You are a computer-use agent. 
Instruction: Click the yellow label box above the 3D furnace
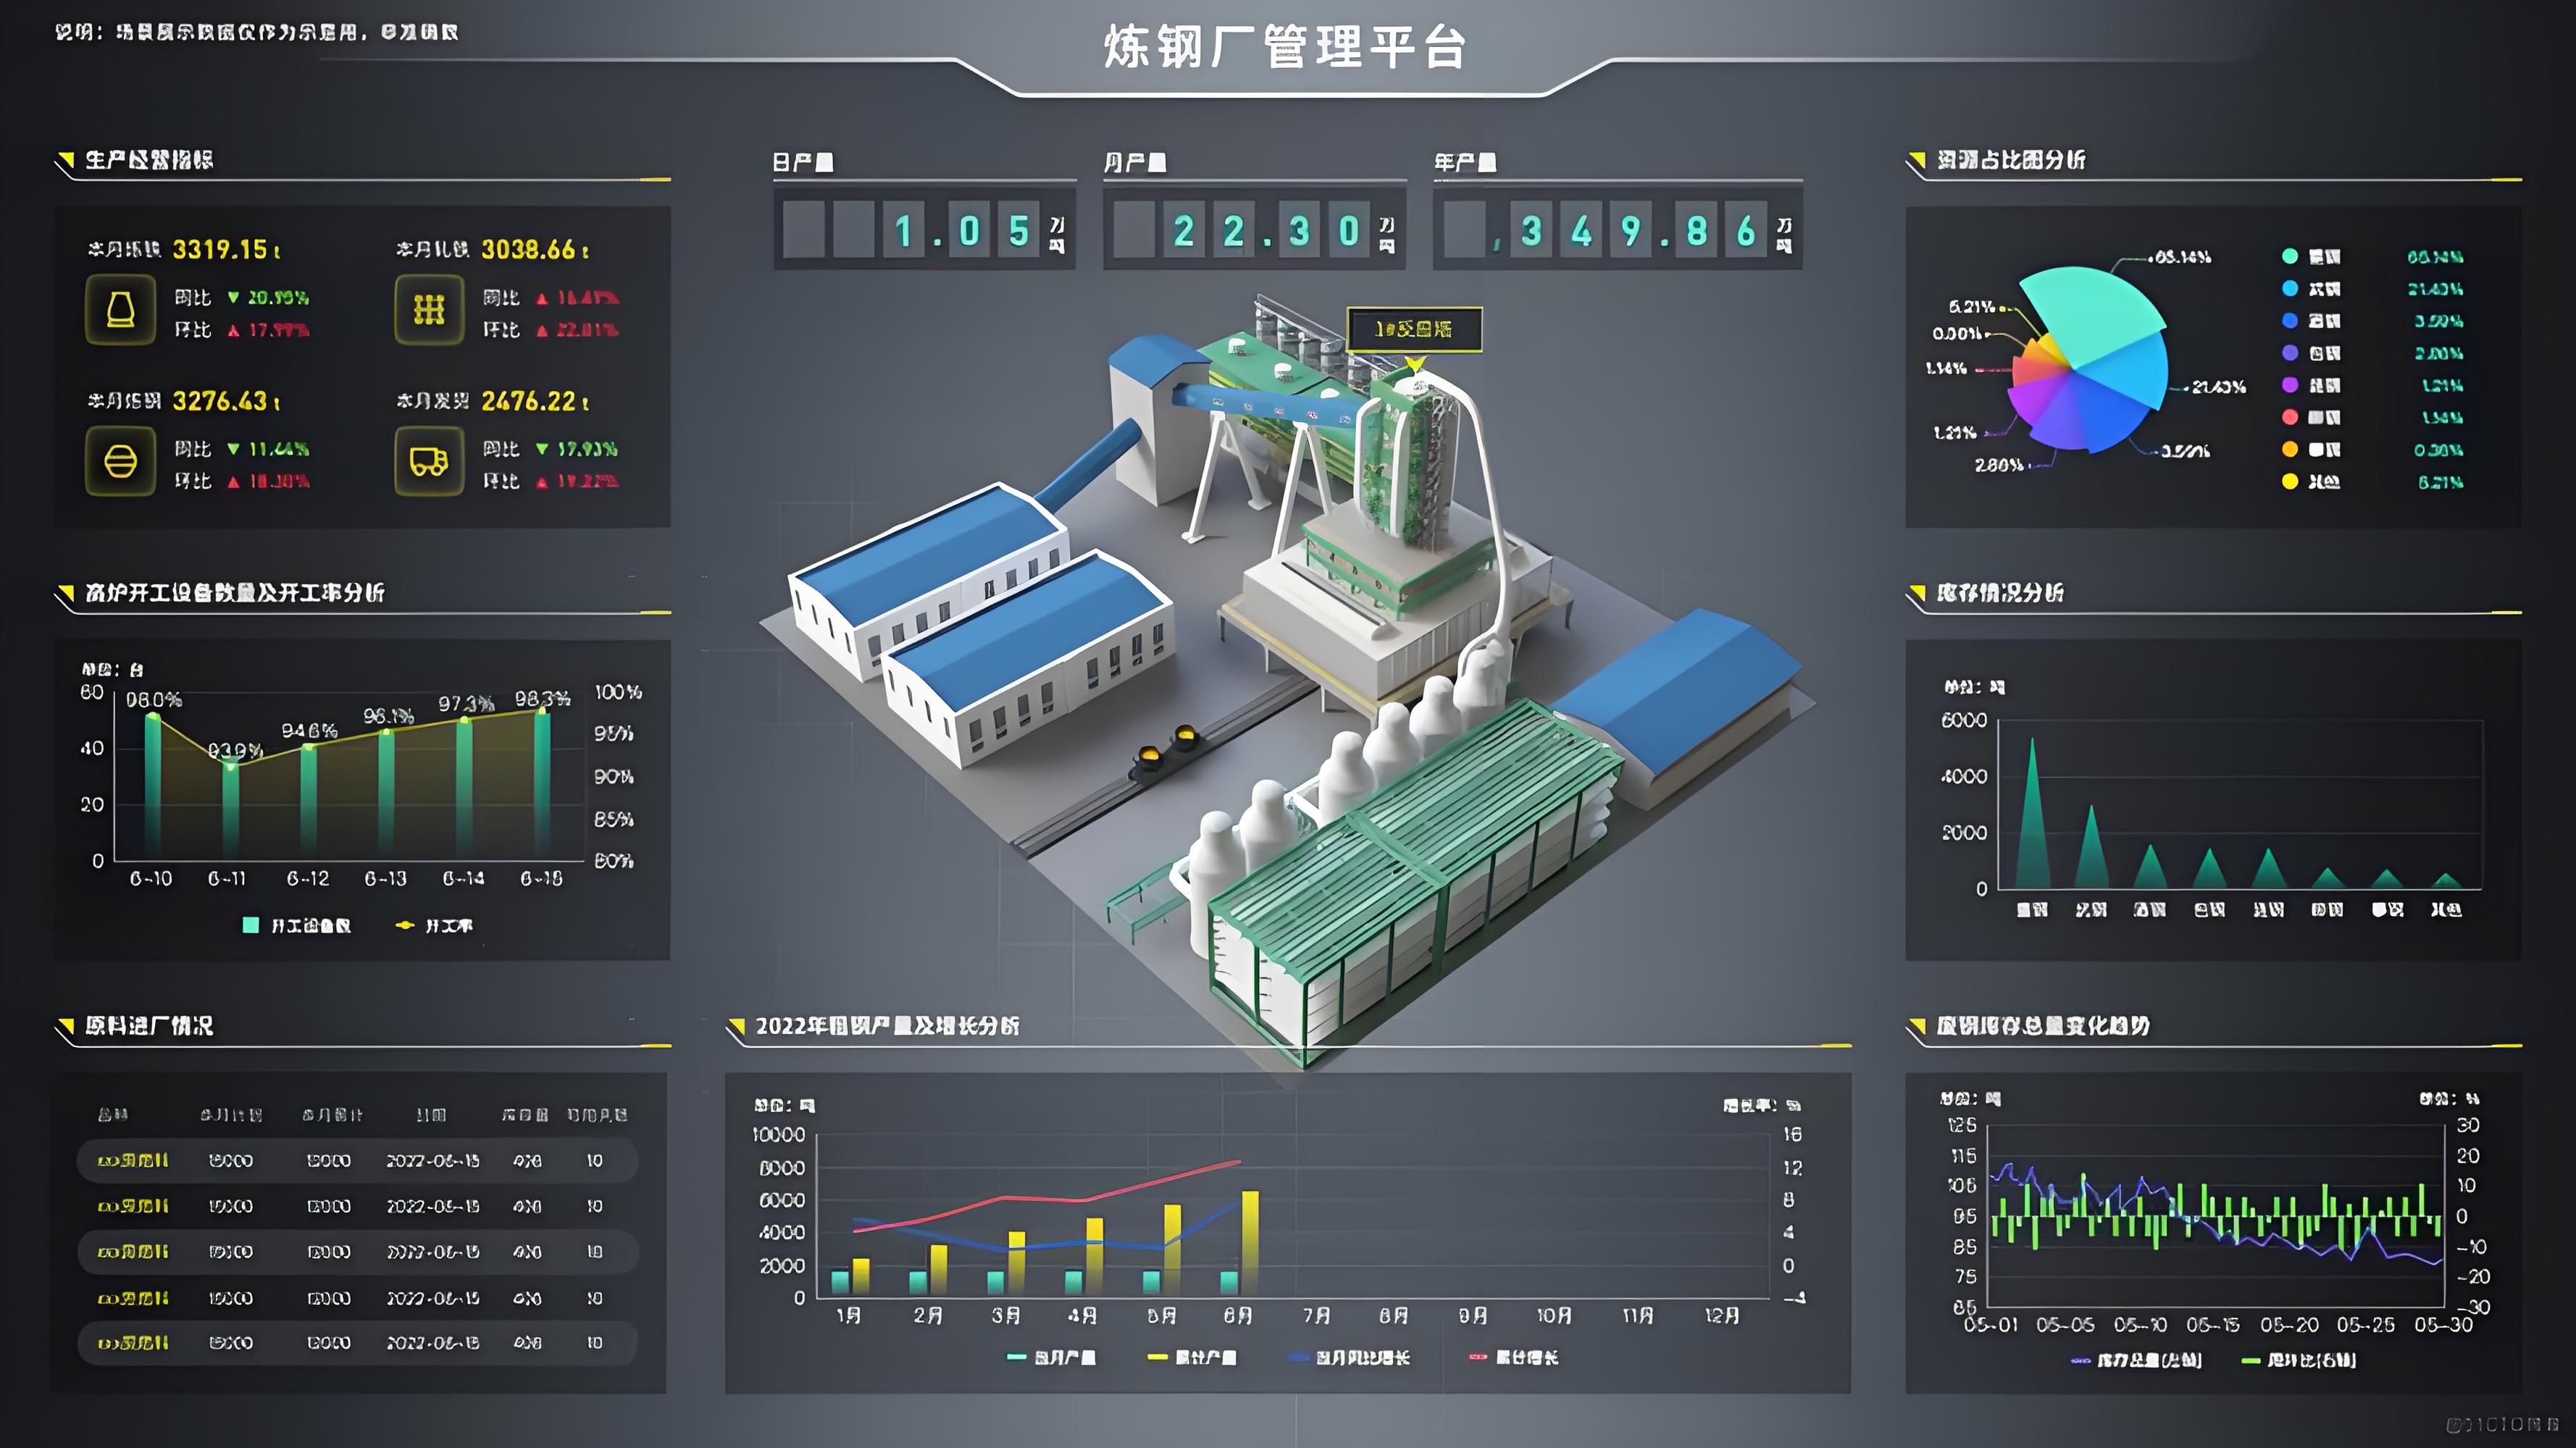(x=1413, y=329)
